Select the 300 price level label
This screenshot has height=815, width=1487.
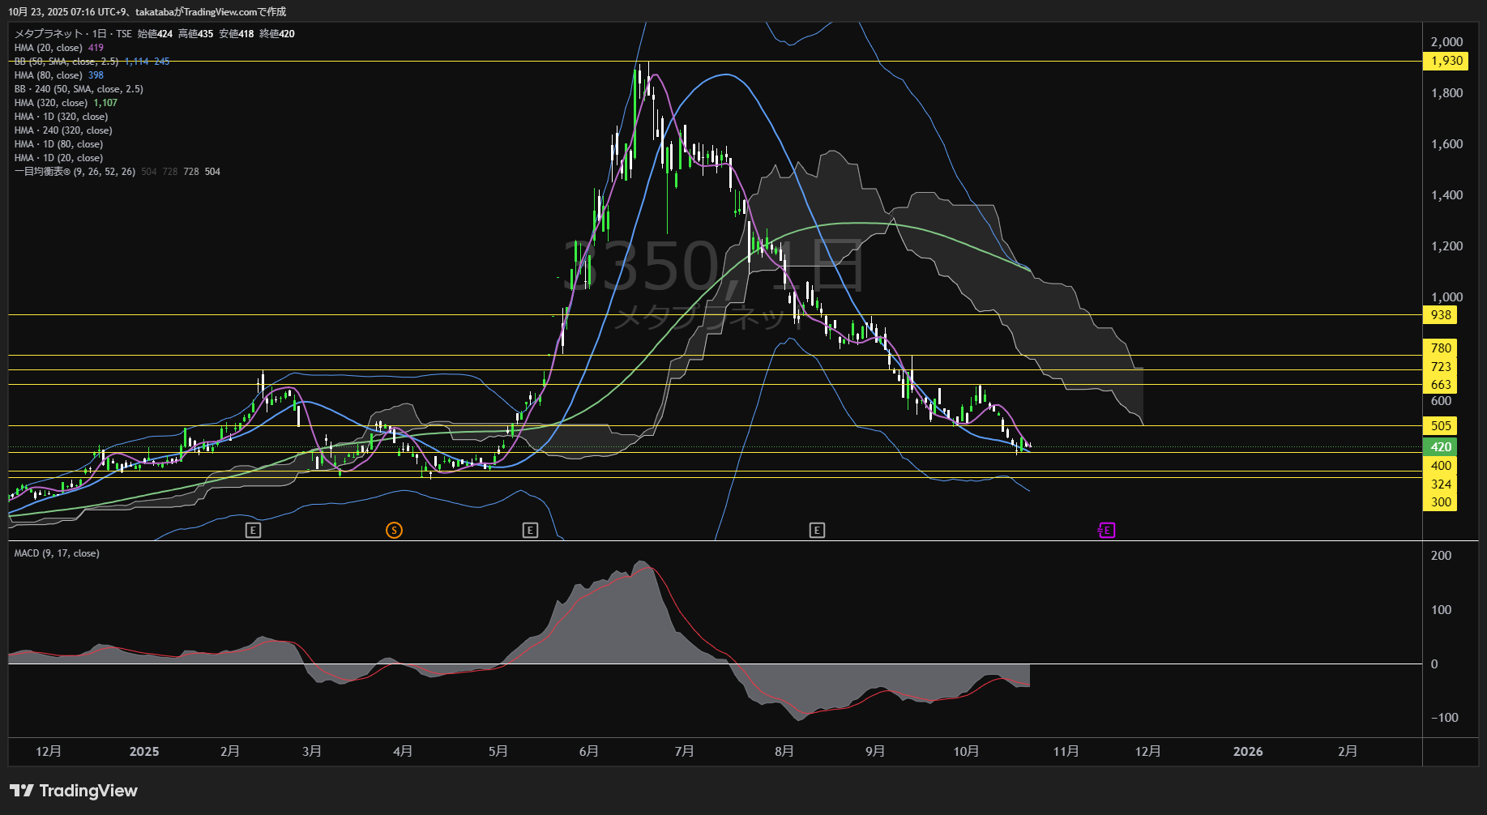point(1441,502)
